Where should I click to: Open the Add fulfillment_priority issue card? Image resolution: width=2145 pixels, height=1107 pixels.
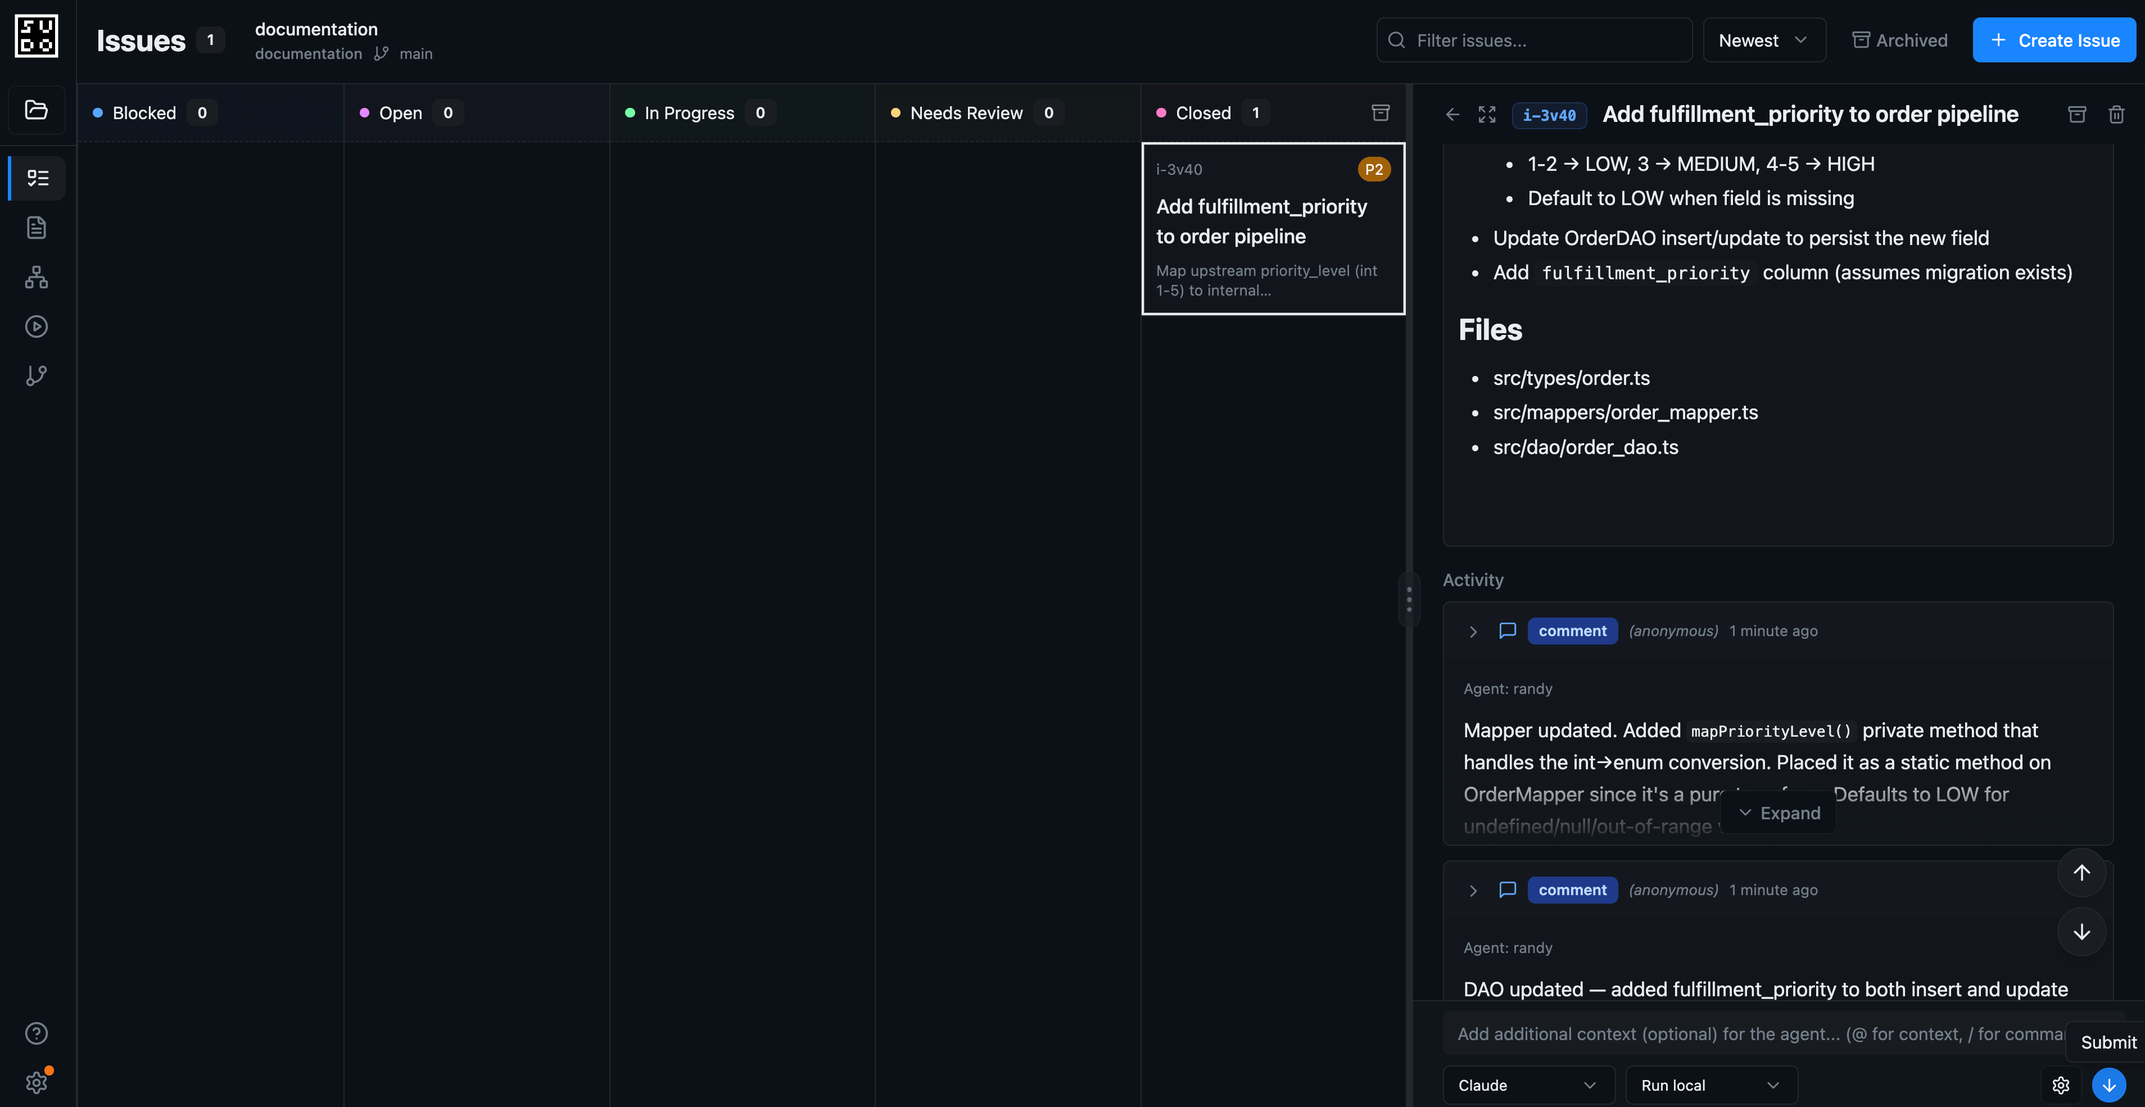click(x=1273, y=229)
